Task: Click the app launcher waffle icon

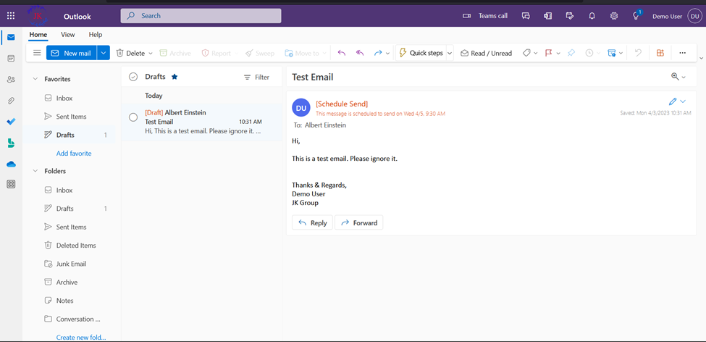Action: 11,16
